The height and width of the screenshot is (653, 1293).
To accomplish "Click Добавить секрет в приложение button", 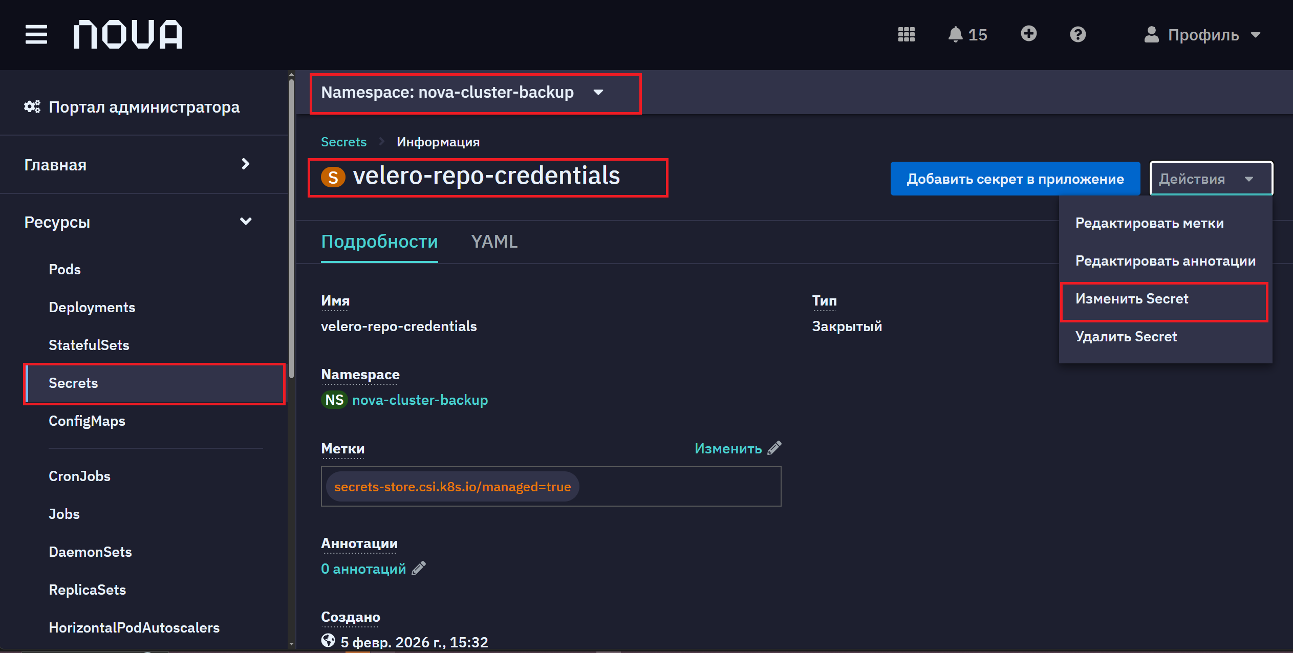I will (x=1015, y=179).
